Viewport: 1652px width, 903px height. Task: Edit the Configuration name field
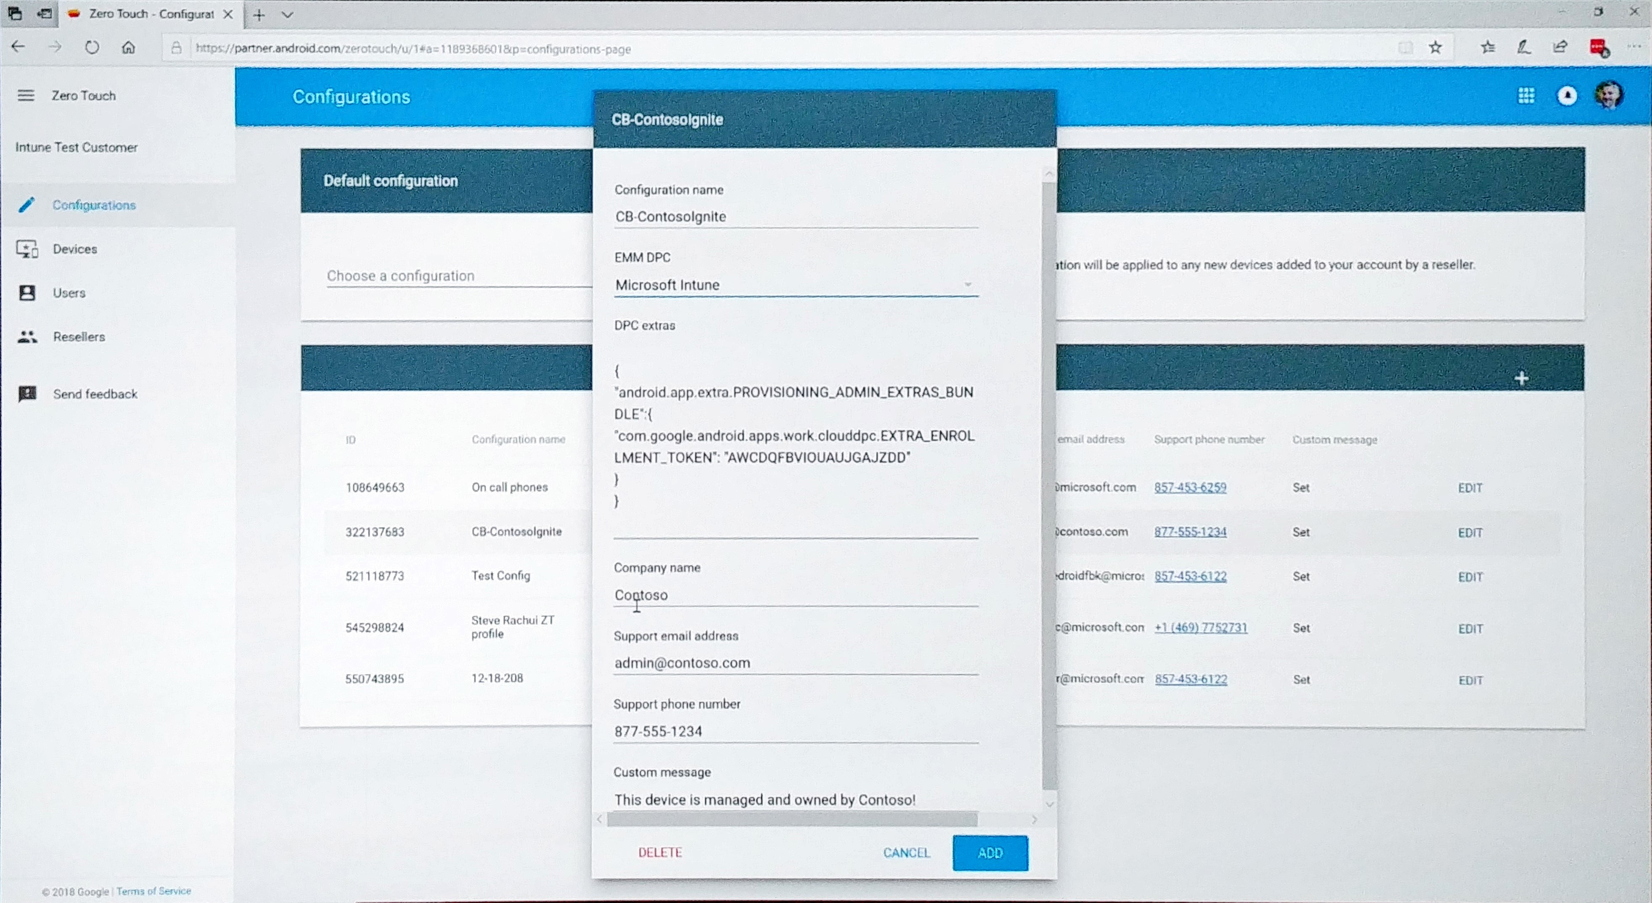[x=796, y=217]
